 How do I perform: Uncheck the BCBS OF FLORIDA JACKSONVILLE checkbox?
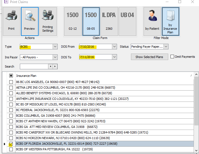click(11, 144)
